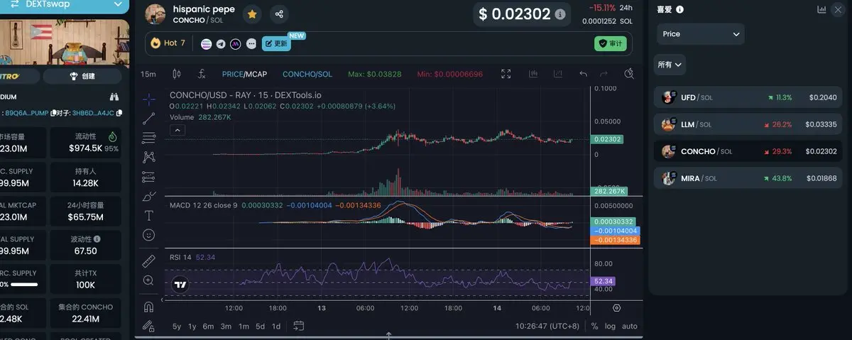Open Telegram link icon in token bar
Screen dimensions: 852x340
pos(221,44)
